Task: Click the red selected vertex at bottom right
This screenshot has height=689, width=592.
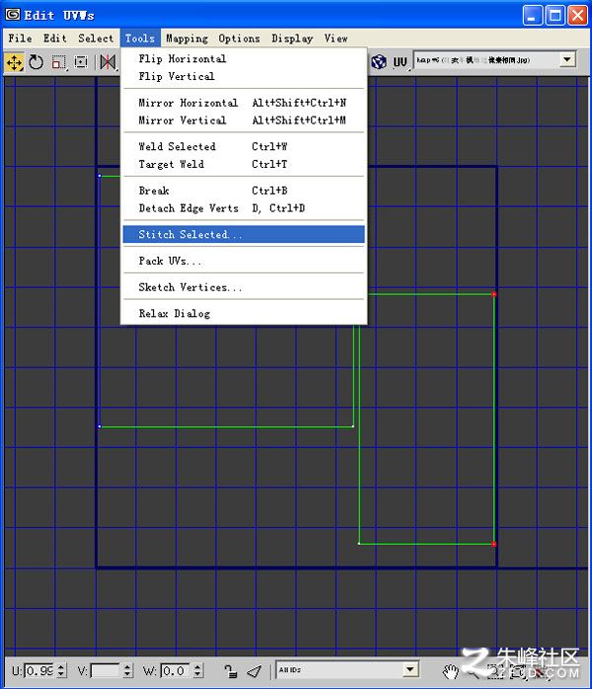Action: [x=493, y=544]
